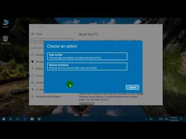Image resolution: width=186 pixels, height=139 pixels.
Task: Open Home in the Settings sidebar
Action: click(39, 34)
